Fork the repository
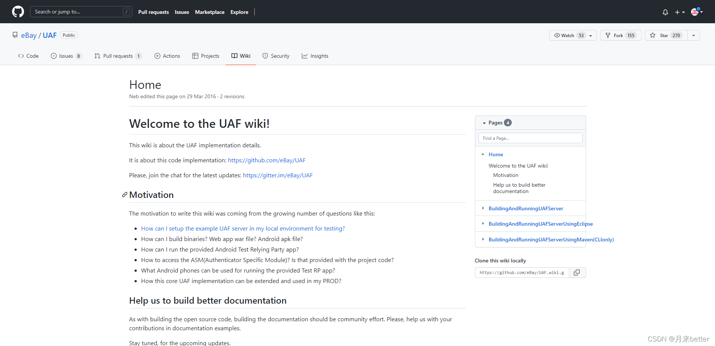715x346 pixels. click(x=620, y=35)
